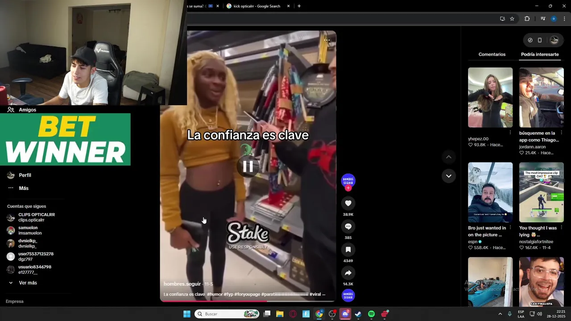Open options for the jordann.aaron video
The width and height of the screenshot is (571, 321).
tap(561, 133)
